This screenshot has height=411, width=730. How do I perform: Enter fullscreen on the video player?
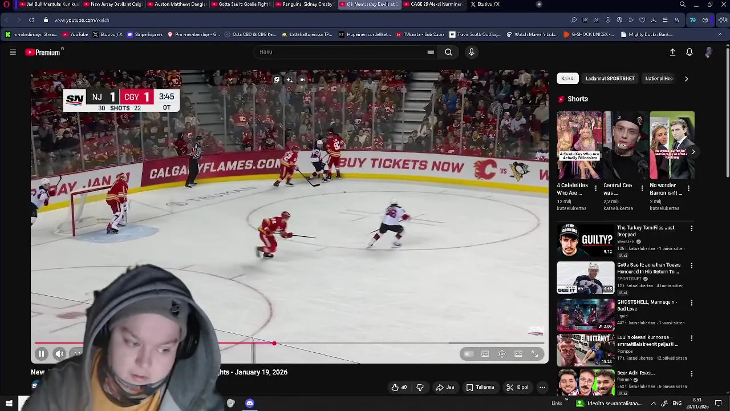point(535,354)
